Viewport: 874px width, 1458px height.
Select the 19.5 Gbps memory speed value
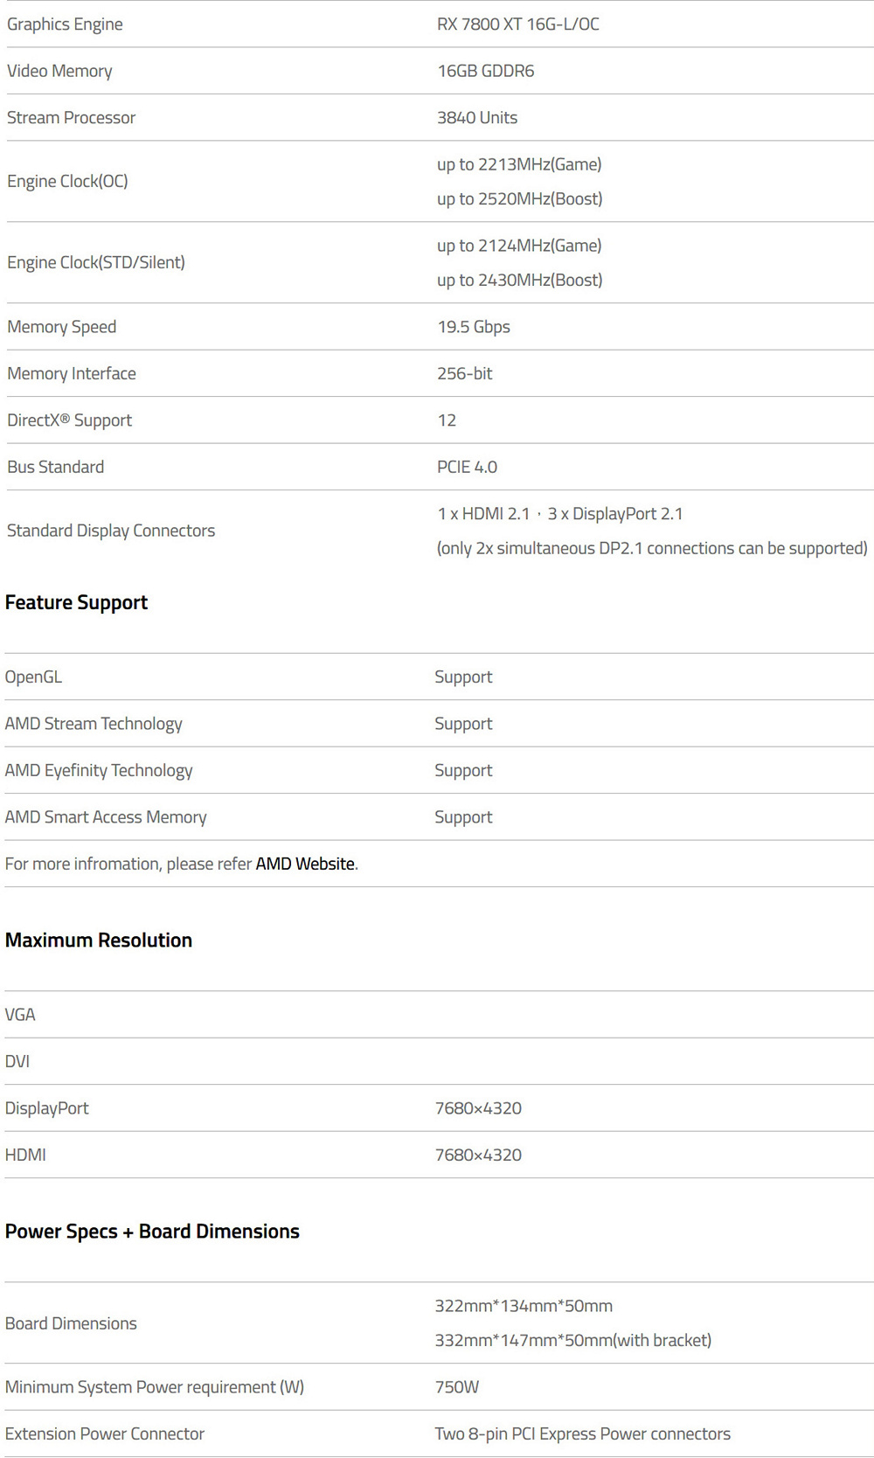coord(474,327)
